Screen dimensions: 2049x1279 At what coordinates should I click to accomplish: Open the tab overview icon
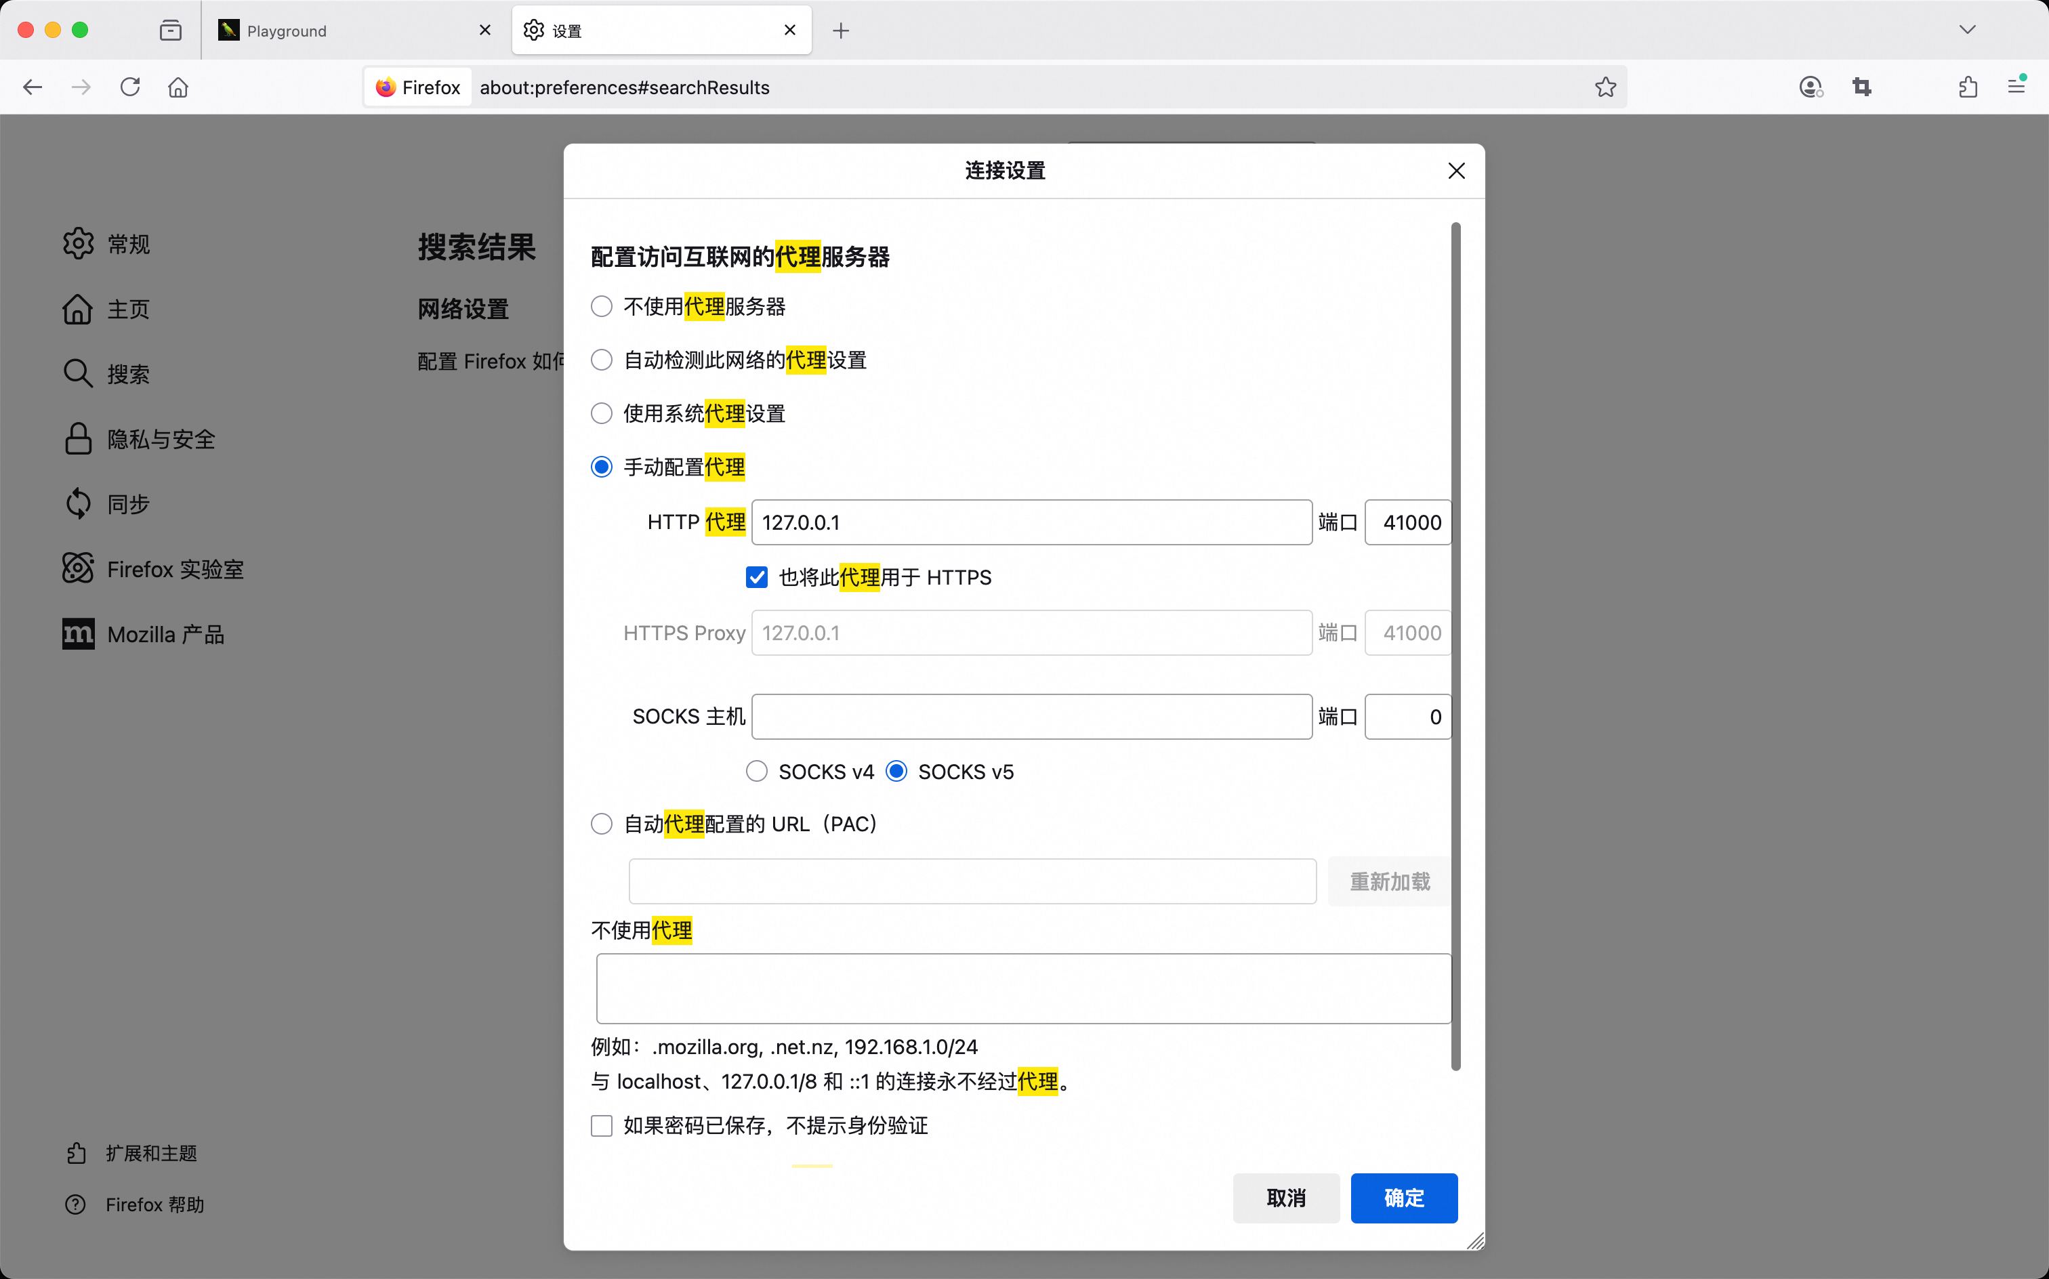click(170, 30)
